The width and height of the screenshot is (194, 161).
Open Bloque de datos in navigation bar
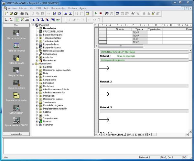tap(16, 72)
